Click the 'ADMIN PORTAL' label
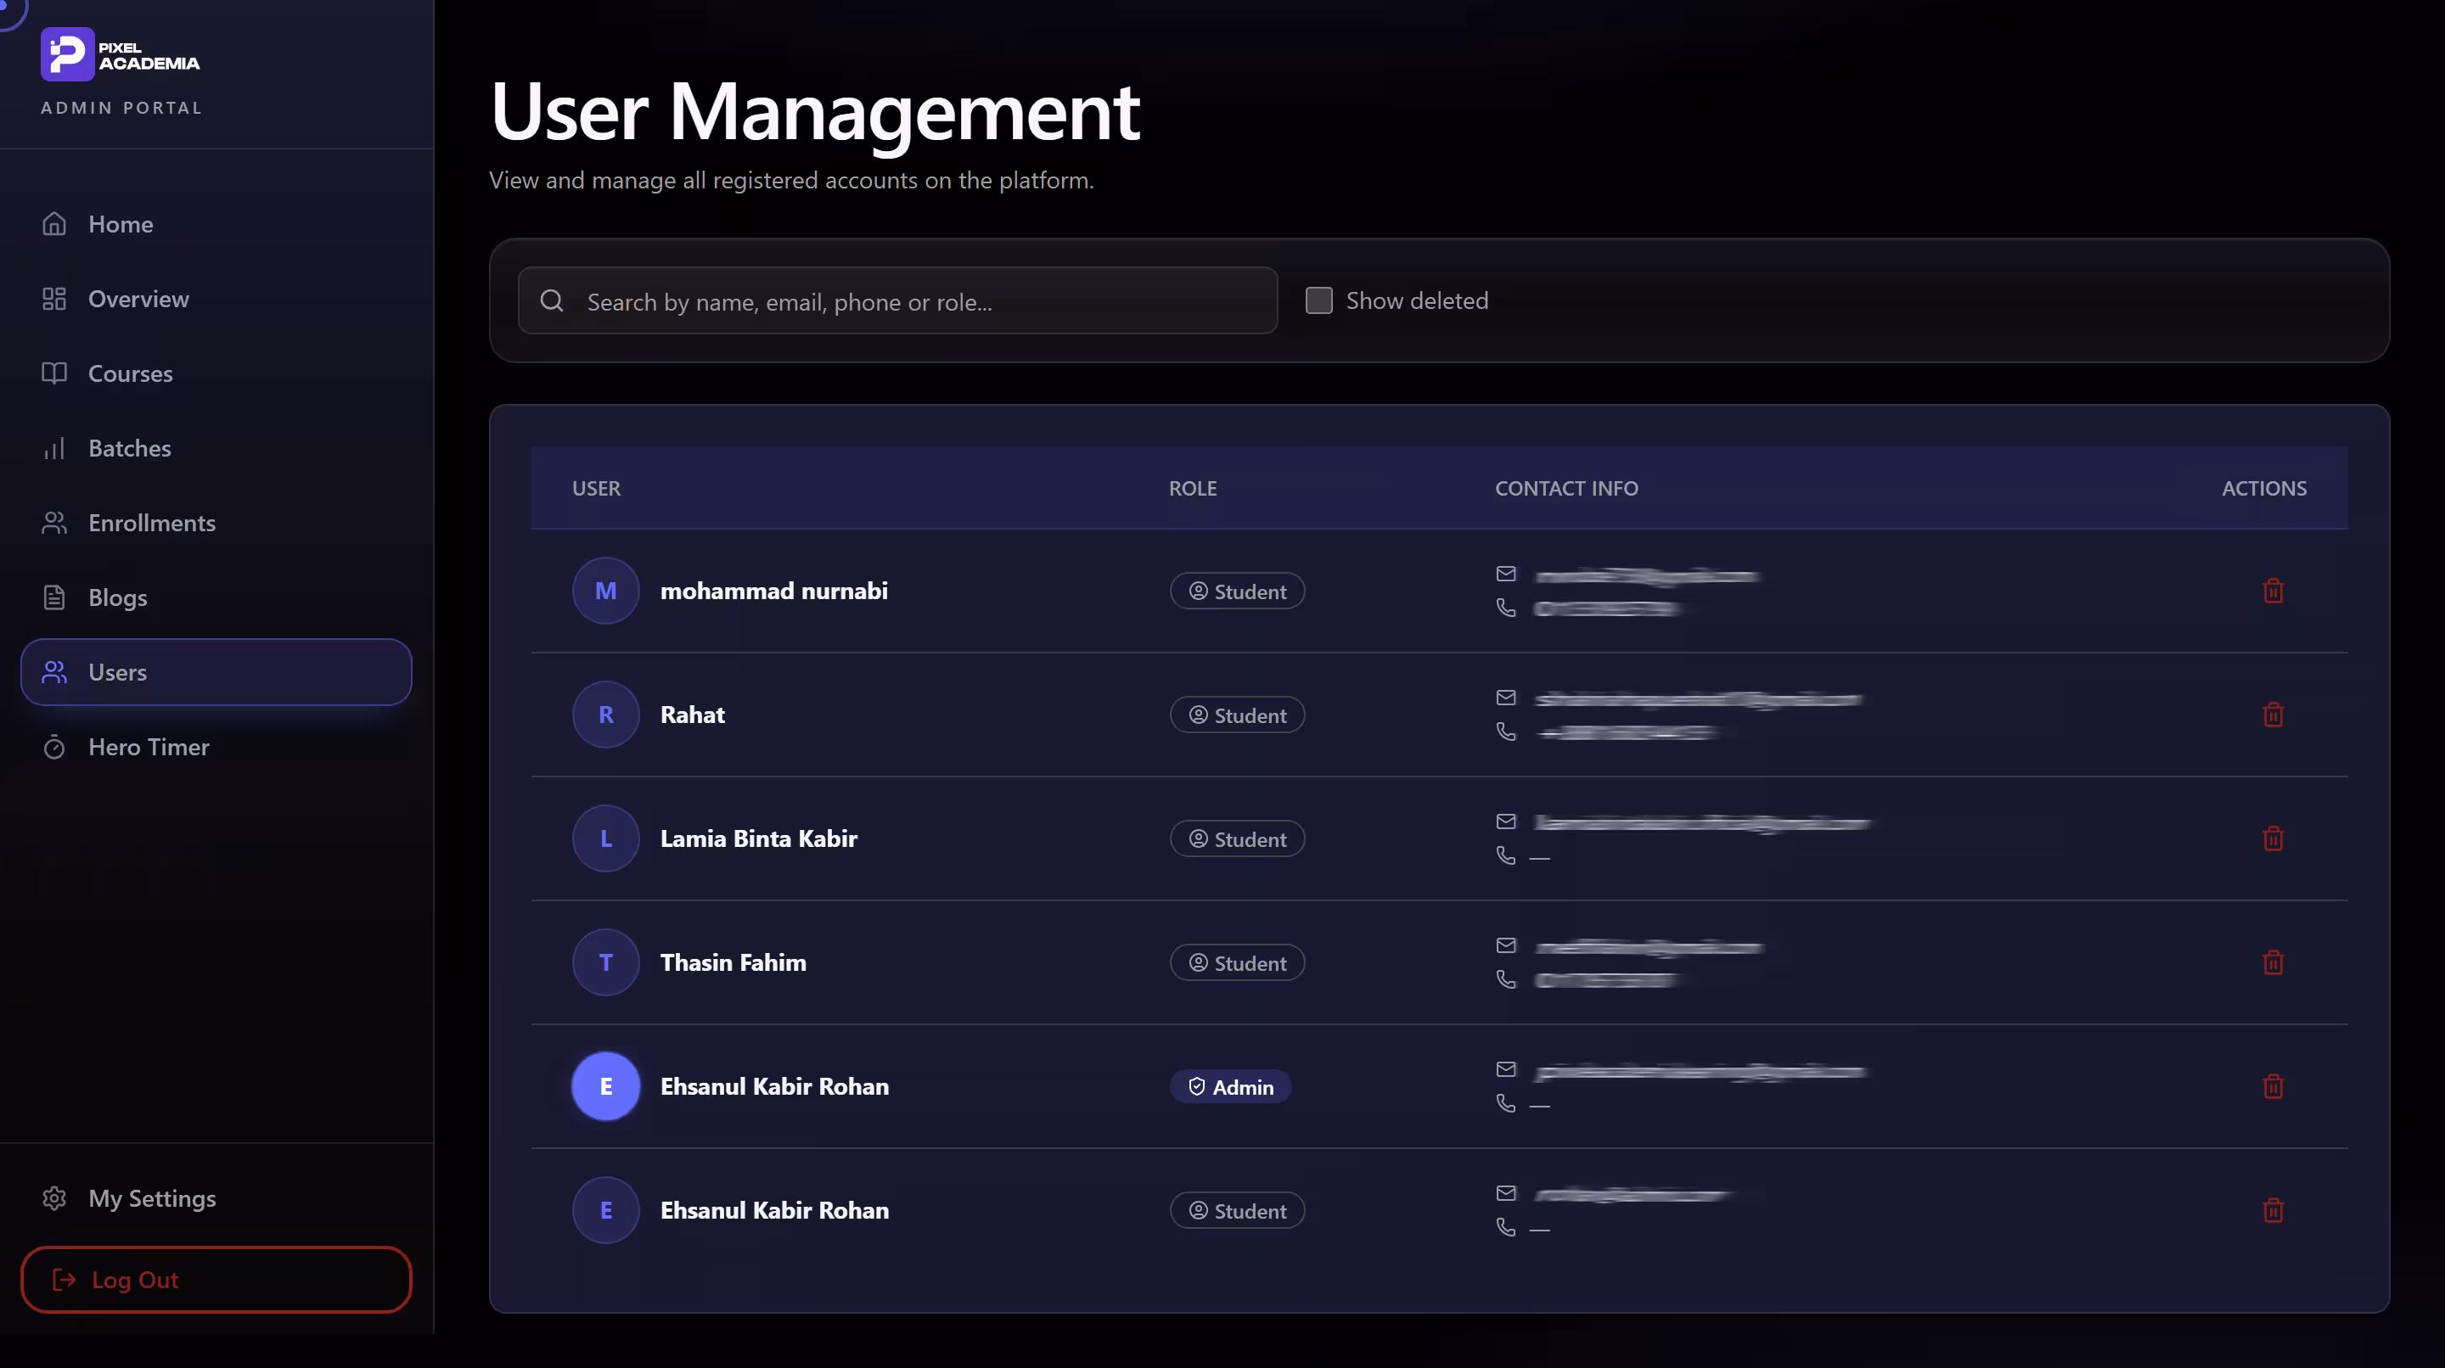 point(121,108)
